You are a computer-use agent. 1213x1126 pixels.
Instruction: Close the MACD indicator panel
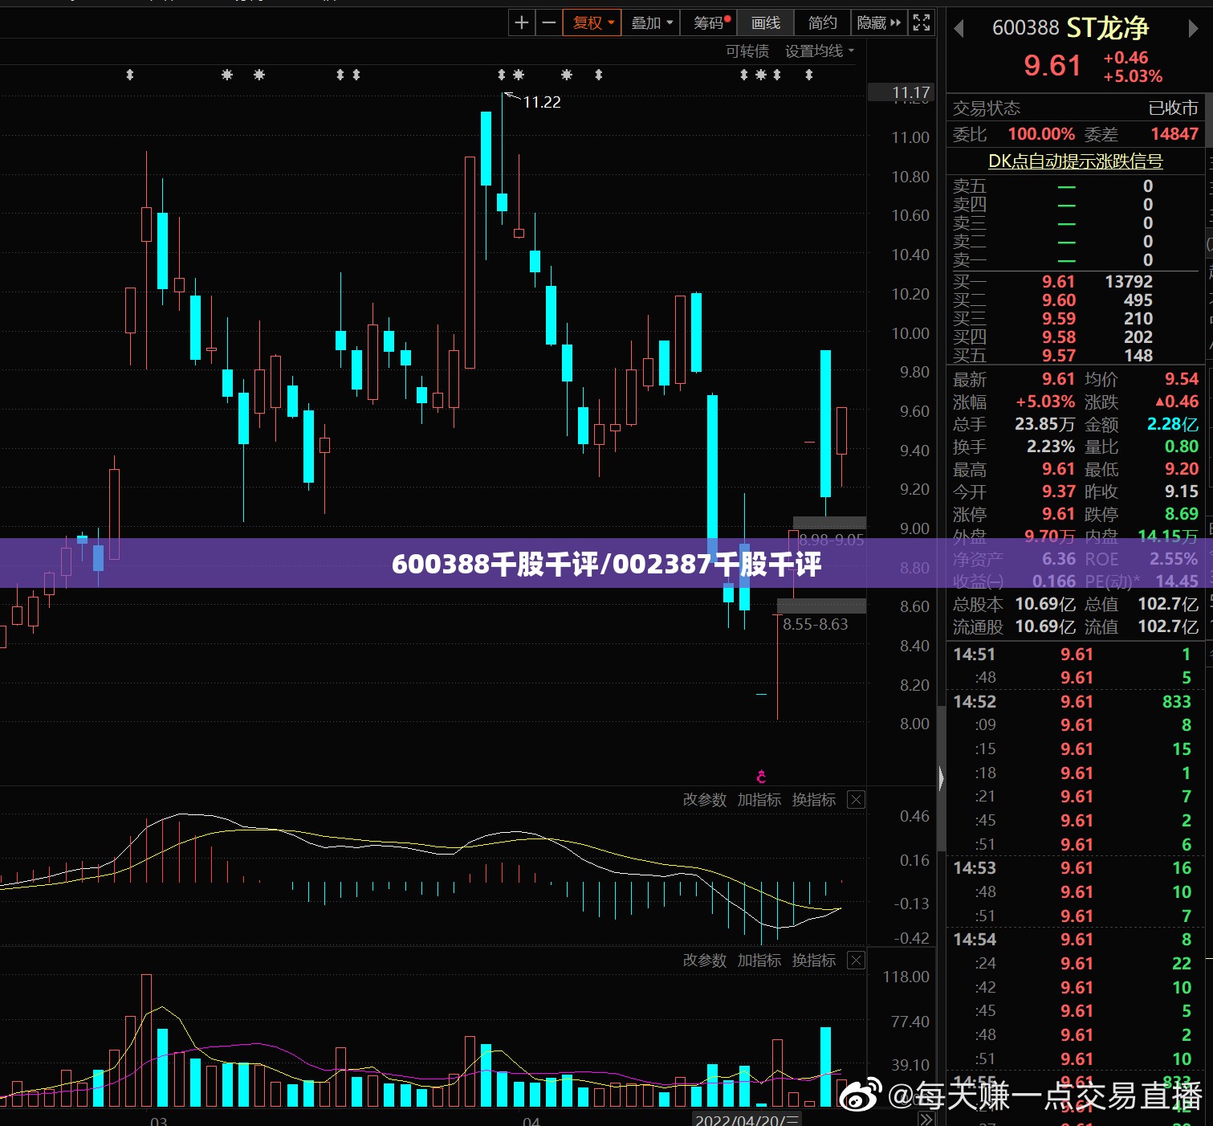coord(857,800)
